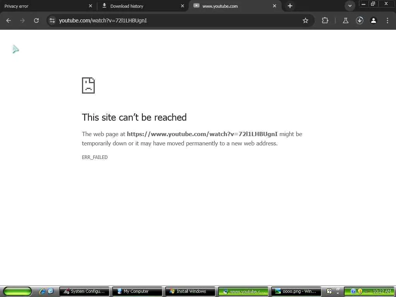The height and width of the screenshot is (297, 396).
Task: Bookmark this tab with star icon
Action: [306, 20]
